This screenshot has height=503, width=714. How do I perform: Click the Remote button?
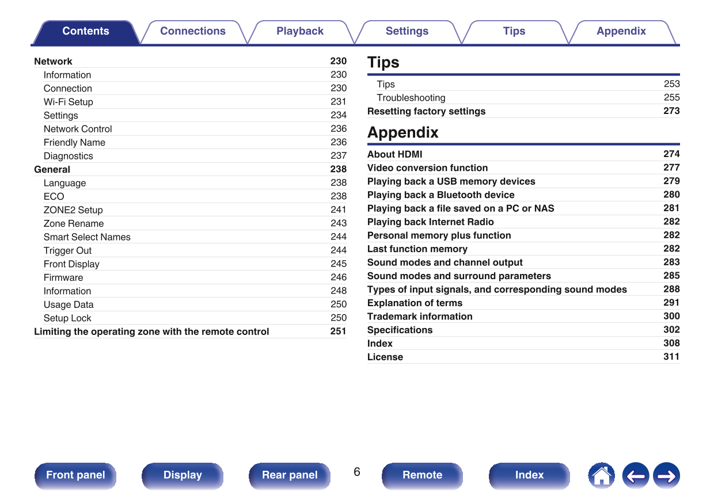422,475
